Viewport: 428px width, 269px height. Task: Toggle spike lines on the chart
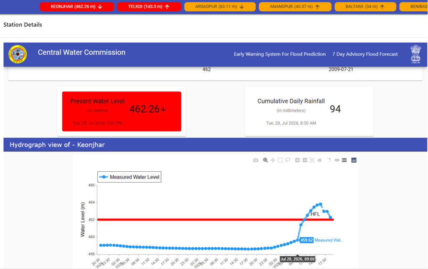tap(329, 160)
